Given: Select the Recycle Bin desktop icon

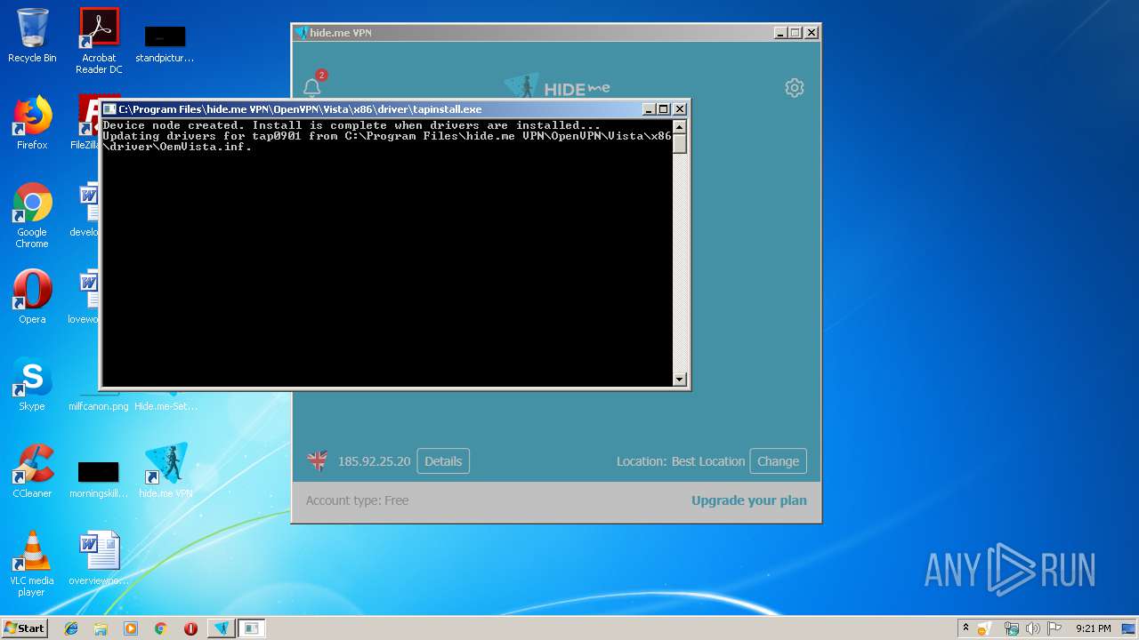Looking at the screenshot, I should [32, 36].
